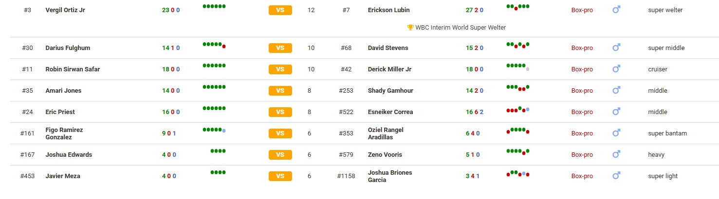
Task: Open the VS matchup for Jones vs Gamhour
Action: [280, 91]
